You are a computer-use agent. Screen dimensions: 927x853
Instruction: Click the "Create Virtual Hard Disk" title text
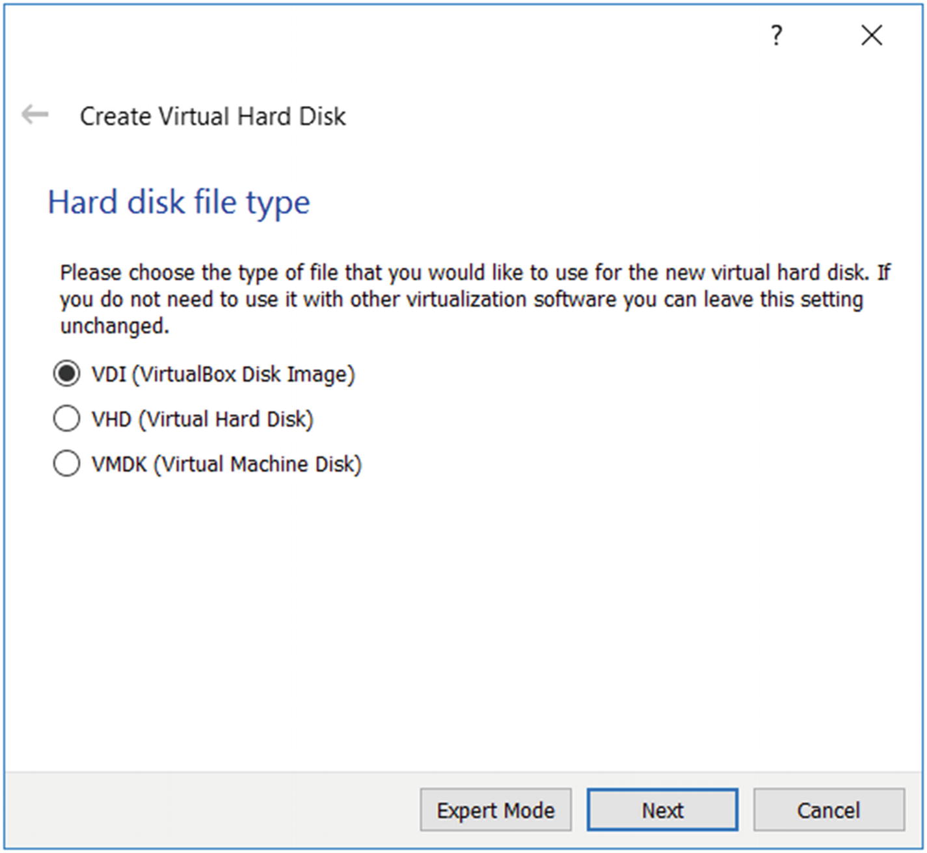click(213, 116)
